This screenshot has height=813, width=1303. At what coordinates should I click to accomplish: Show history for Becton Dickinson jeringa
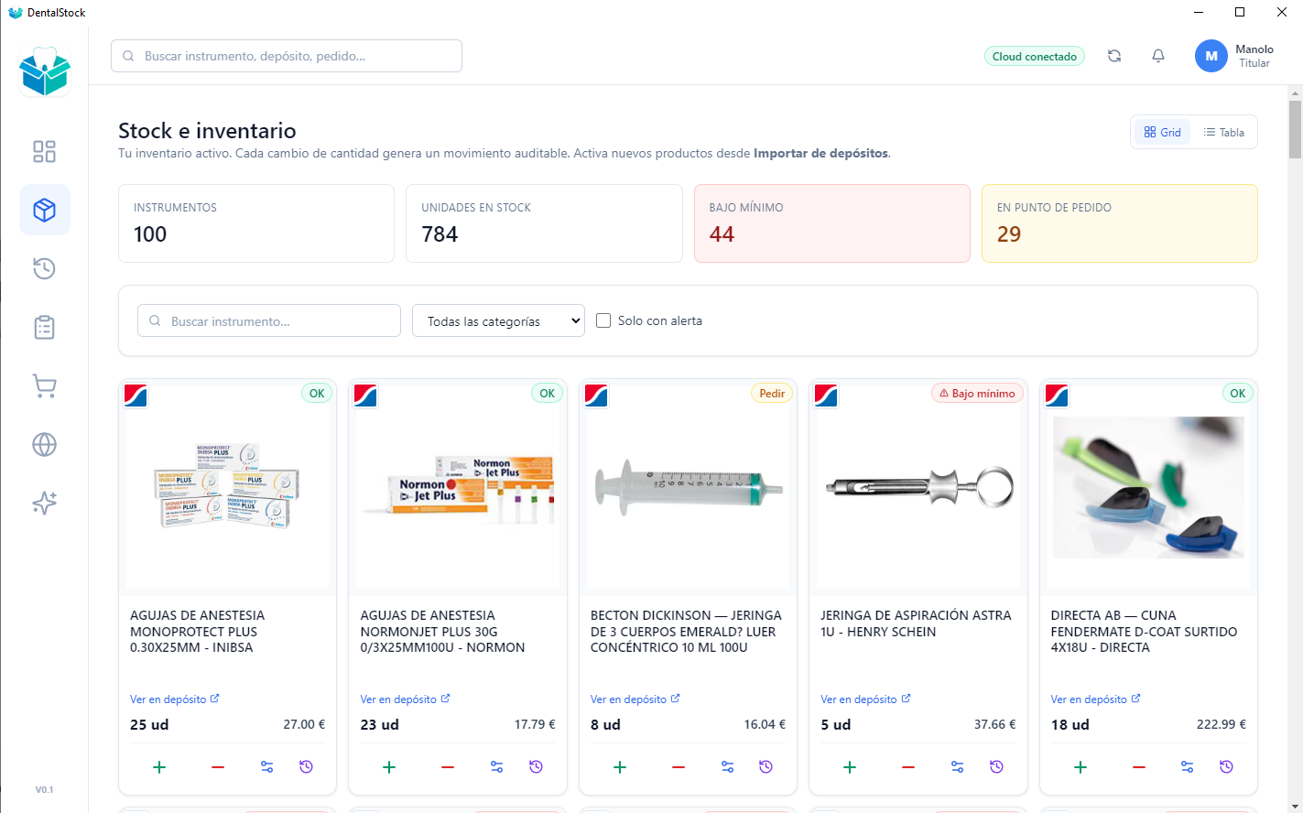tap(766, 767)
